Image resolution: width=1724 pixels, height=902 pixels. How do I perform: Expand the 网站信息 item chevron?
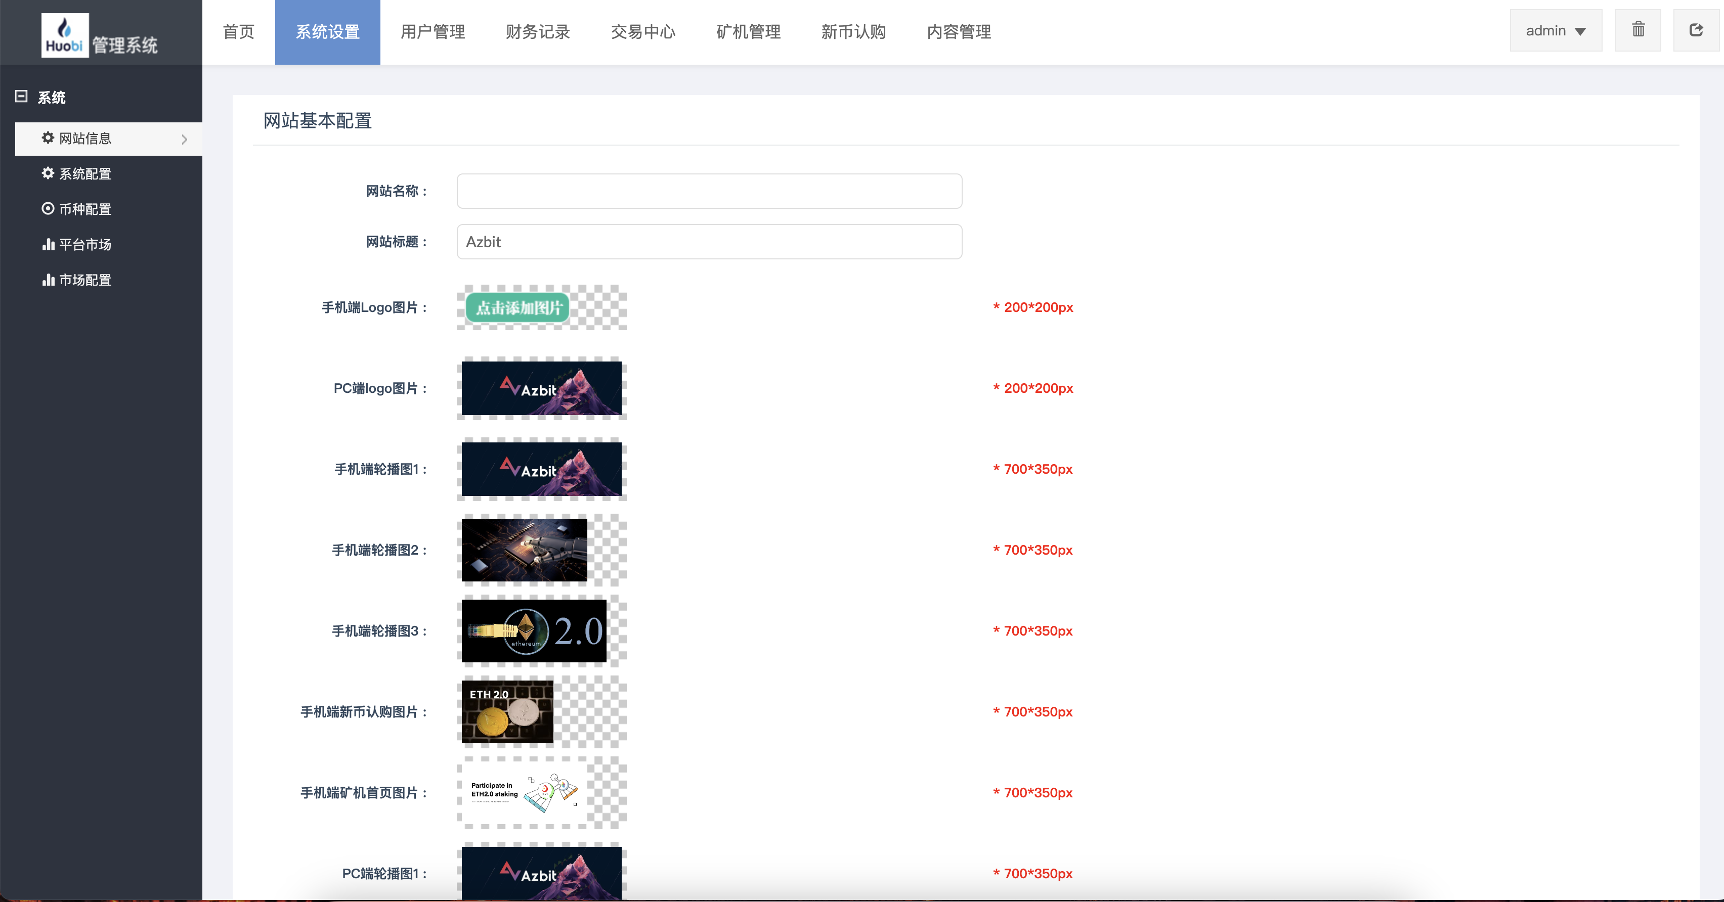tap(184, 139)
